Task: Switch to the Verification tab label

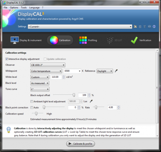Action: coord(145,40)
